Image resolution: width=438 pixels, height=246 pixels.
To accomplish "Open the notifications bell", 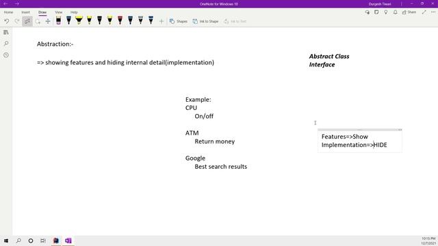I will 396,12.
